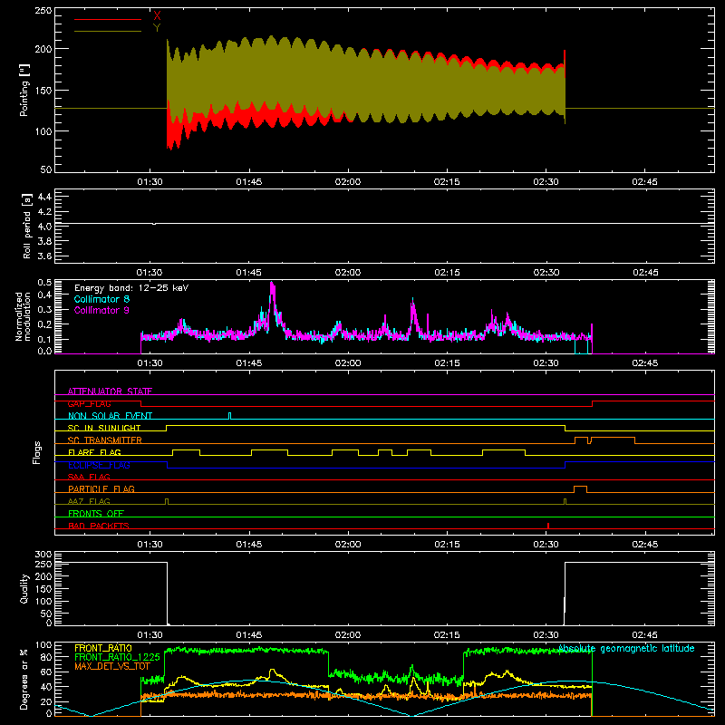Click the PARTICLE_FLAG raised pulse near 02:35
The width and height of the screenshot is (725, 725).
pos(580,489)
